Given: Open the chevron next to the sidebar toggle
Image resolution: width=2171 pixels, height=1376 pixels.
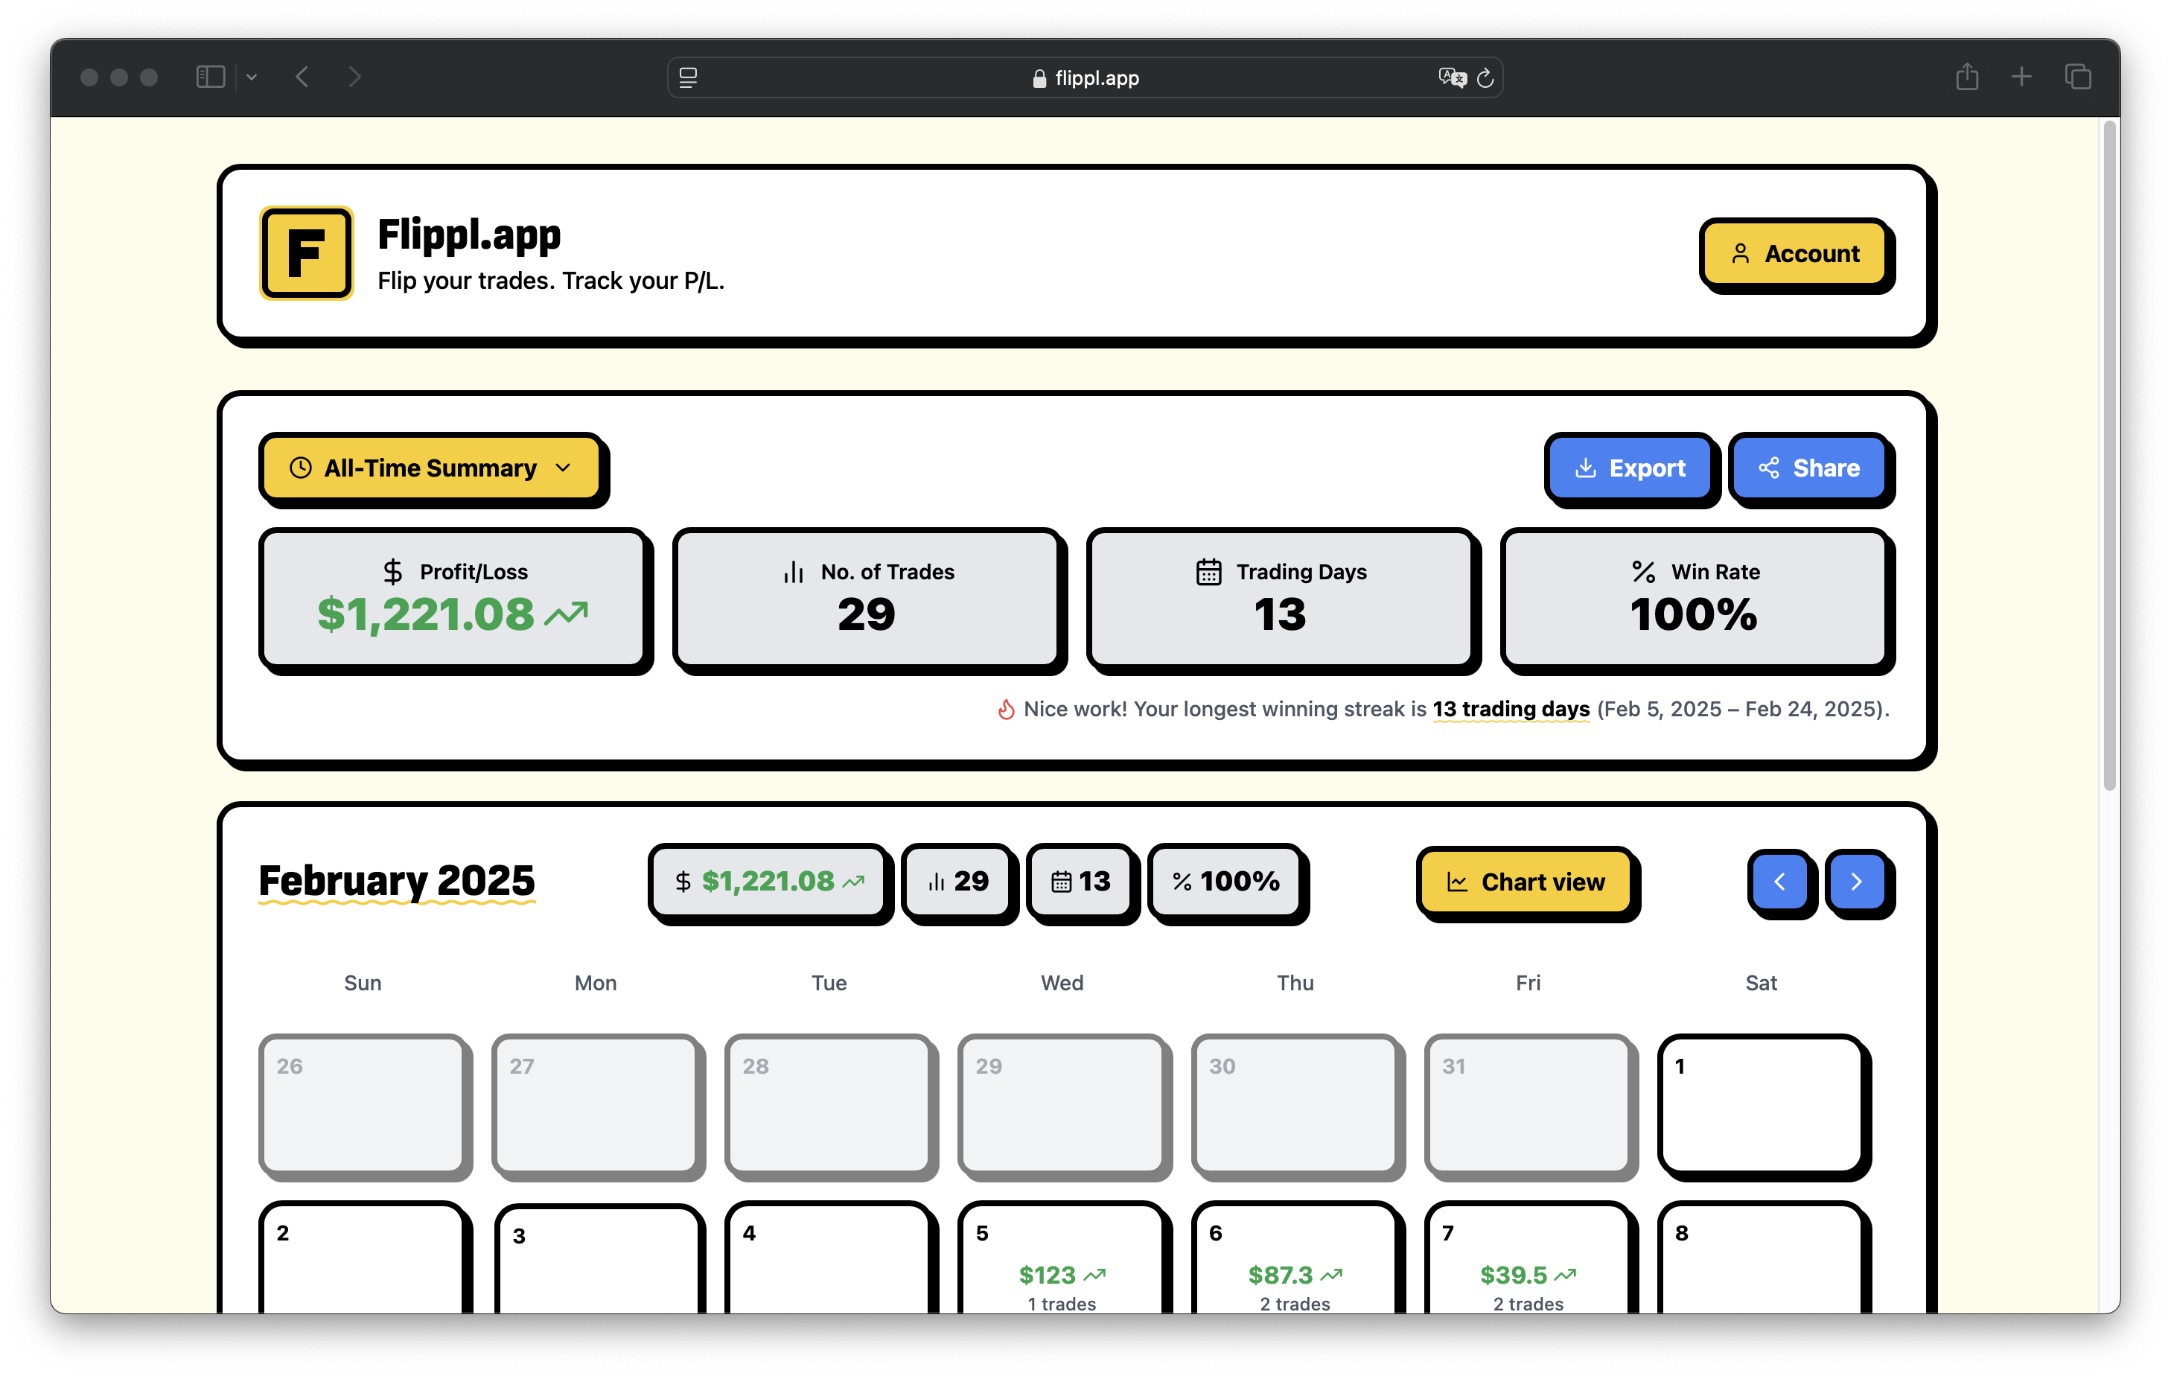Looking at the screenshot, I should click(252, 77).
